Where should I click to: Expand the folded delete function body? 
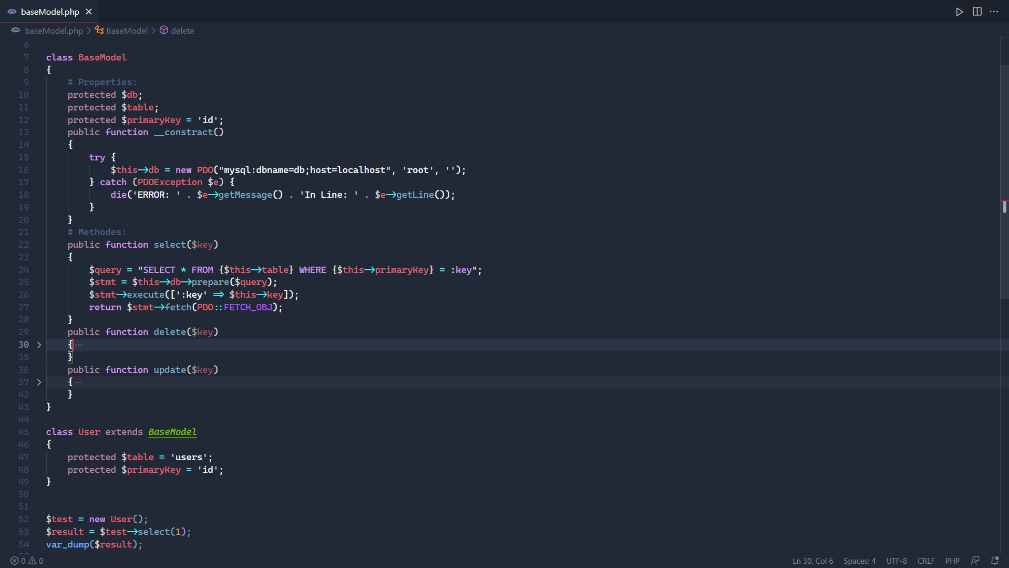pyautogui.click(x=39, y=345)
